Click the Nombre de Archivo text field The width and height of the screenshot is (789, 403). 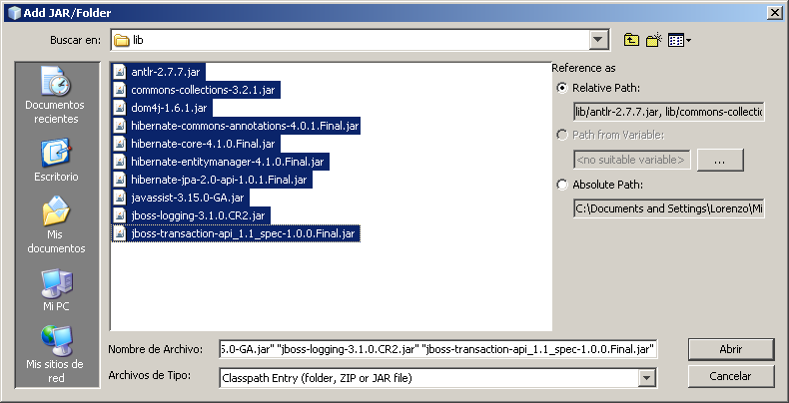437,349
